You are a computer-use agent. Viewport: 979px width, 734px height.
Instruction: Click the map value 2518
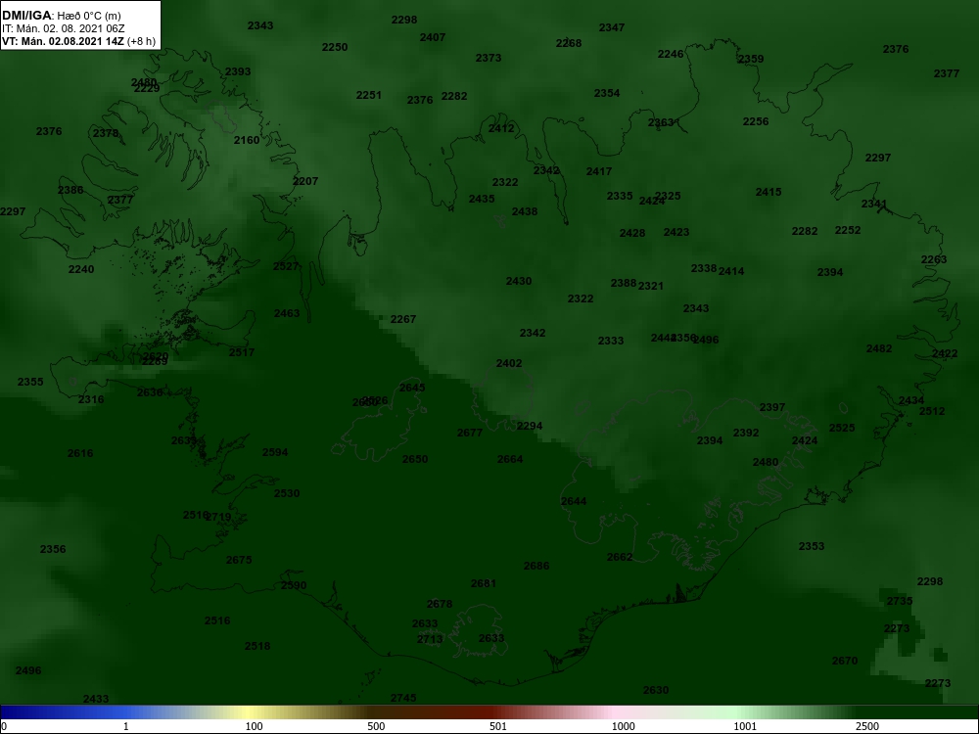pyautogui.click(x=257, y=647)
